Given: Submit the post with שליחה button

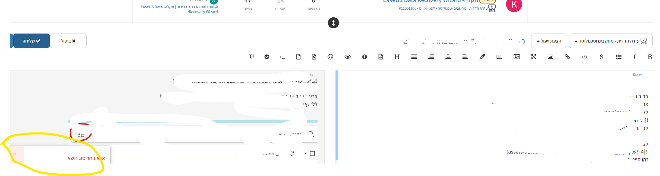Looking at the screenshot, I should (x=32, y=41).
